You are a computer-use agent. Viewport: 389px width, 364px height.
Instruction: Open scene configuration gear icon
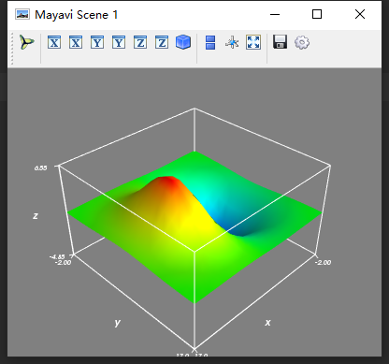302,42
